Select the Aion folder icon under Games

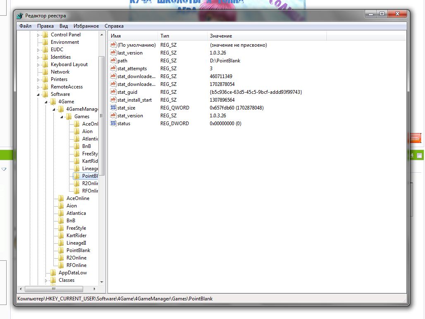point(76,131)
